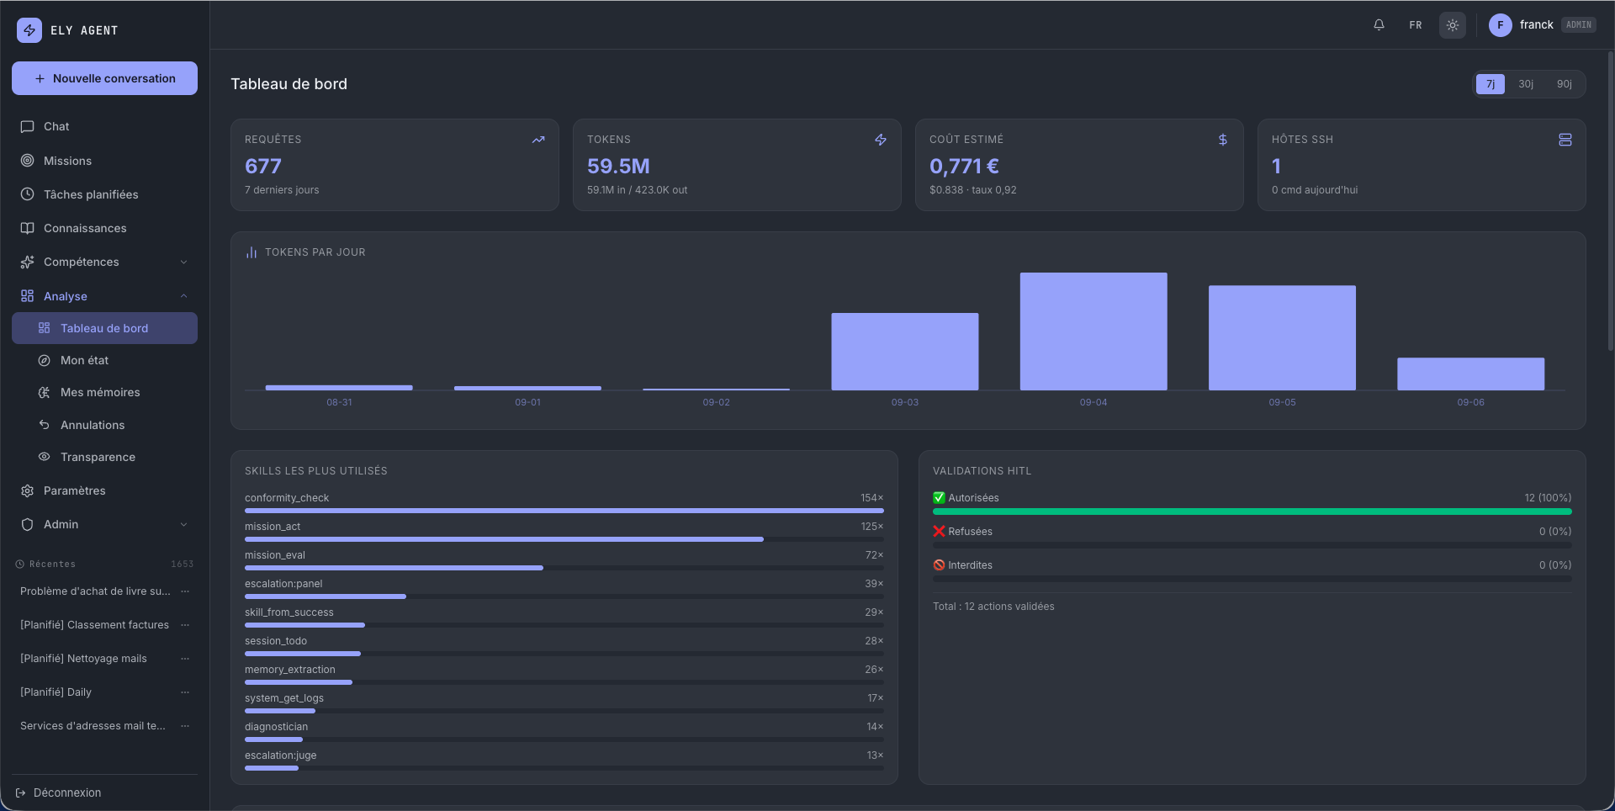Screen dimensions: 1615x811
Task: Click the conformity_check usage bar
Action: click(564, 511)
